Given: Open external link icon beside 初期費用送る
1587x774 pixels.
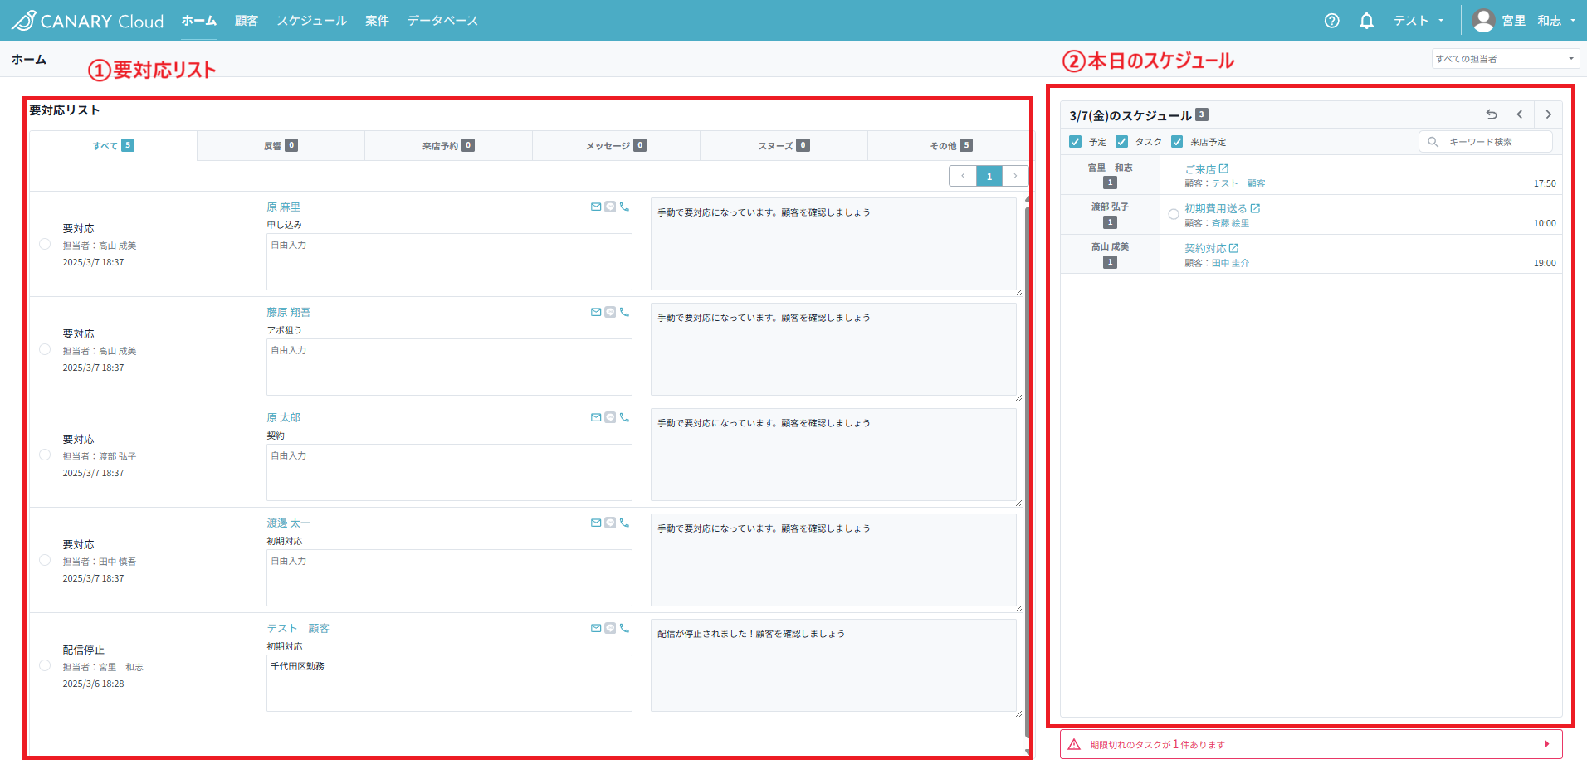Looking at the screenshot, I should coord(1255,208).
